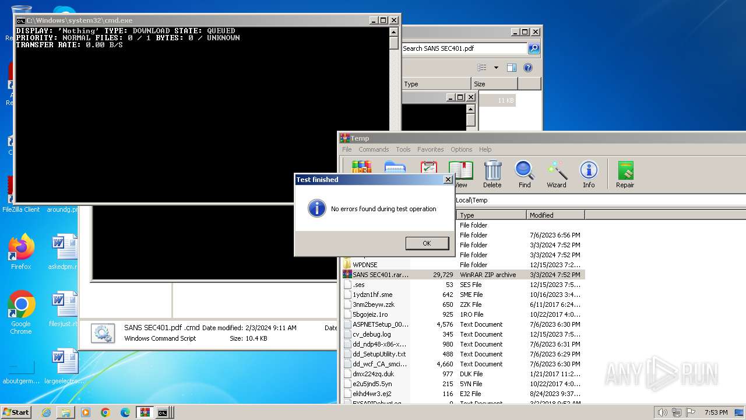Screen dimensions: 746x420
Task: Switch to WinRAR taskbar button
Action: (145, 412)
